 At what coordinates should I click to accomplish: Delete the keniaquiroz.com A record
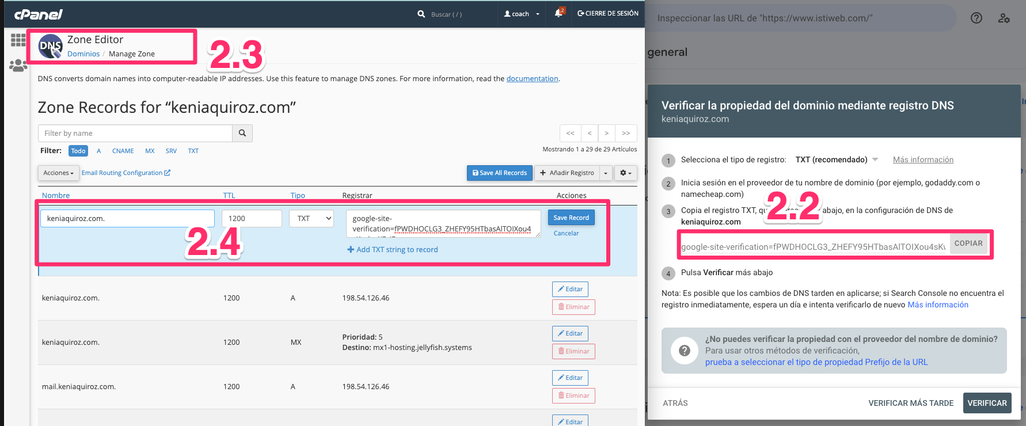[573, 307]
